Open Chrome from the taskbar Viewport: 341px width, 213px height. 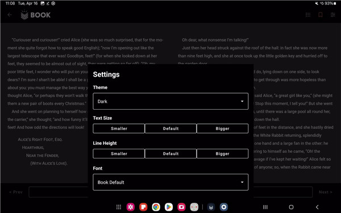click(156, 207)
